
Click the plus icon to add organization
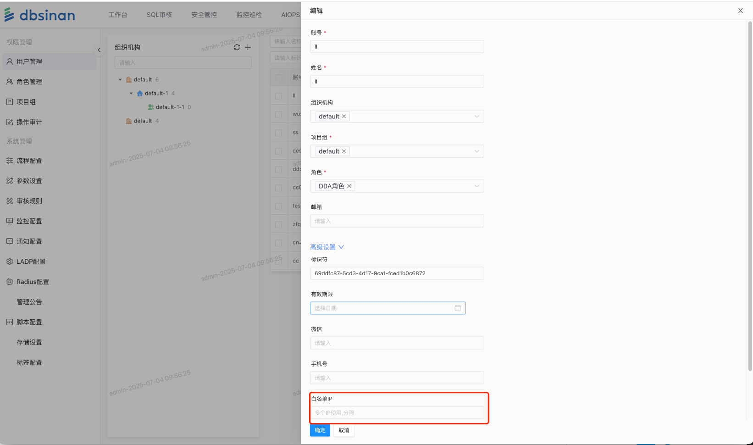click(x=248, y=47)
